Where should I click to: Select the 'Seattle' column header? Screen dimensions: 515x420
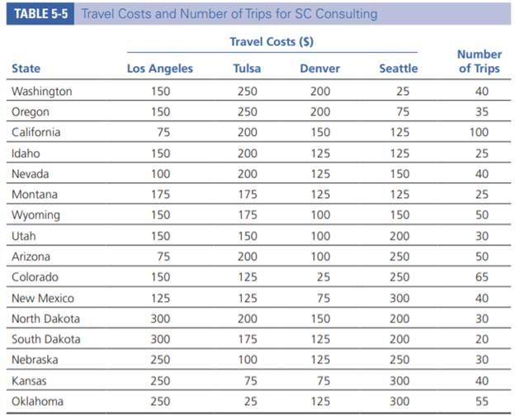pos(398,68)
